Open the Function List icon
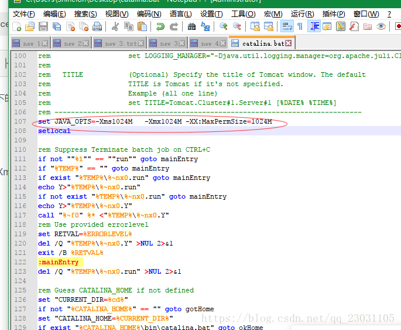The width and height of the screenshot is (401, 330). coord(354,26)
